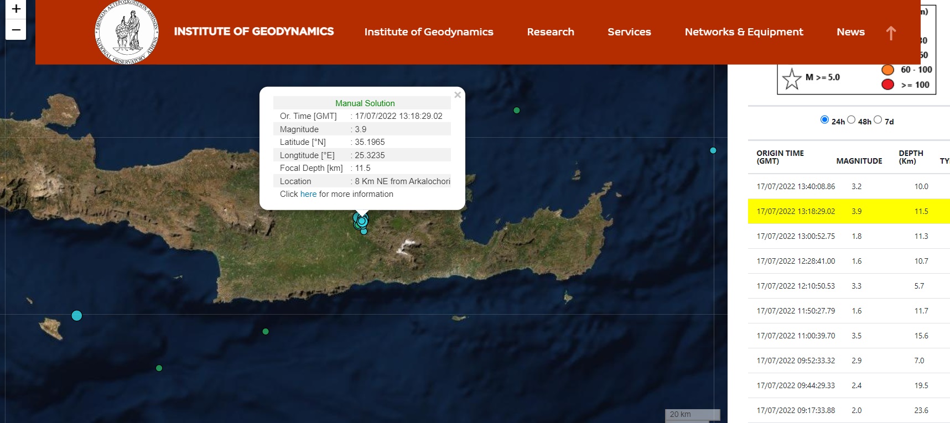The height and width of the screenshot is (423, 950).
Task: Click the National Observatory of Athens logo
Action: pyautogui.click(x=127, y=32)
